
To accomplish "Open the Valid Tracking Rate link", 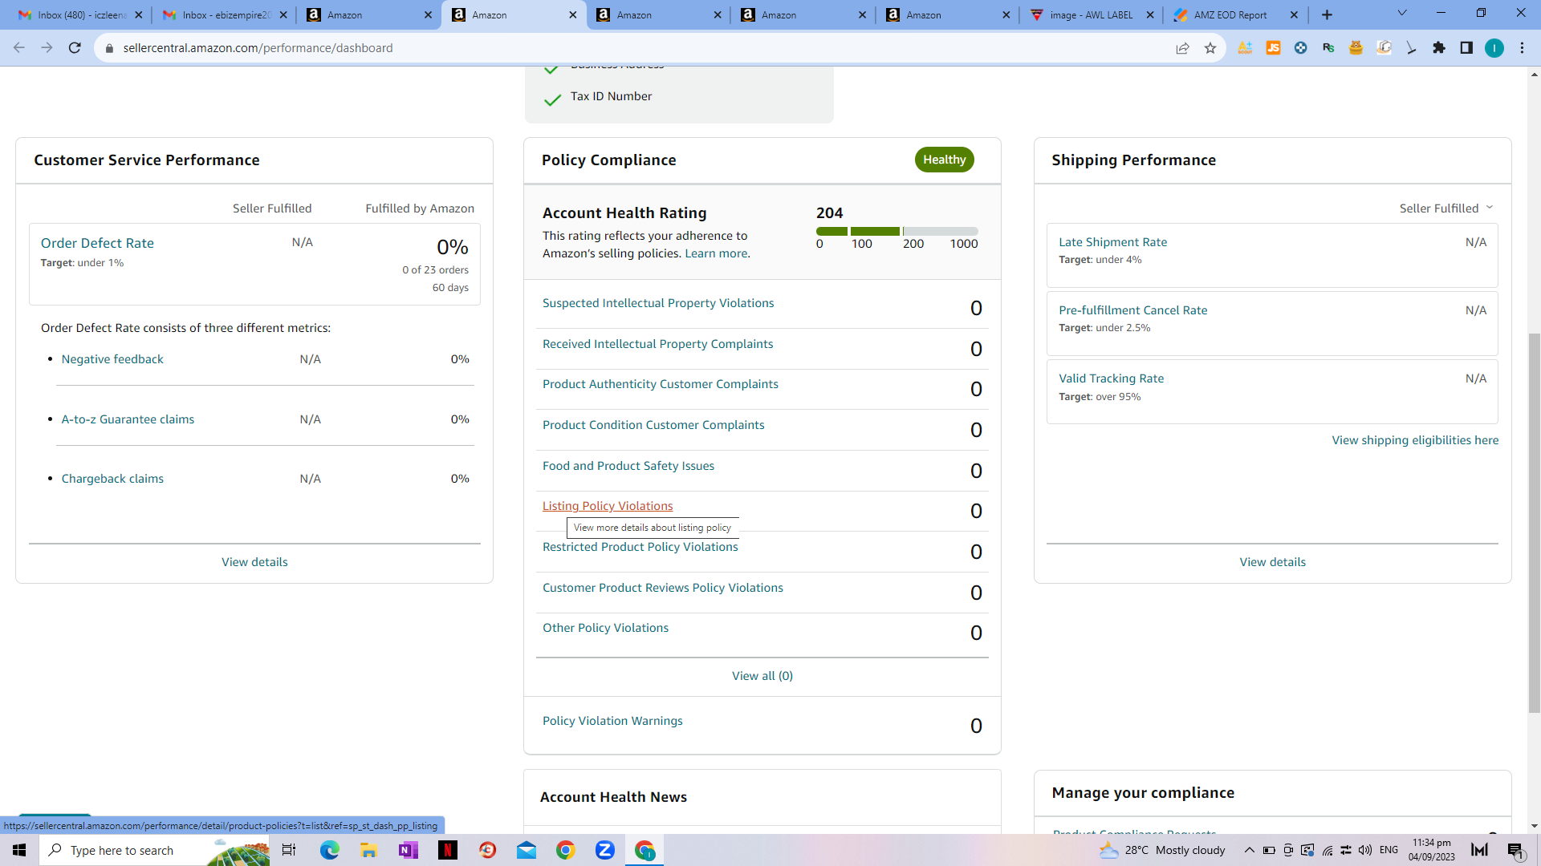I will pyautogui.click(x=1111, y=378).
